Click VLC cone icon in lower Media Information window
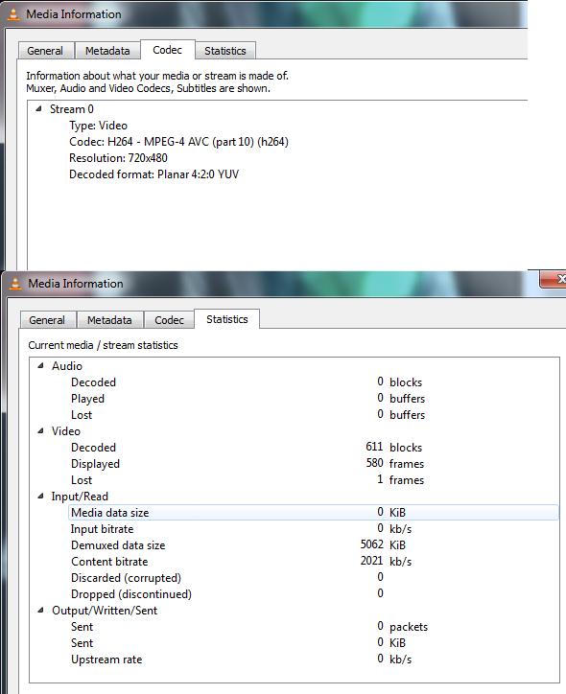 point(15,284)
